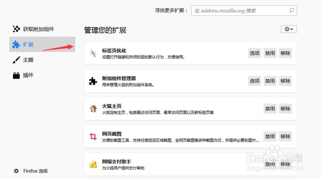Select the Extensions (扩展) sidebar item

tap(42, 44)
